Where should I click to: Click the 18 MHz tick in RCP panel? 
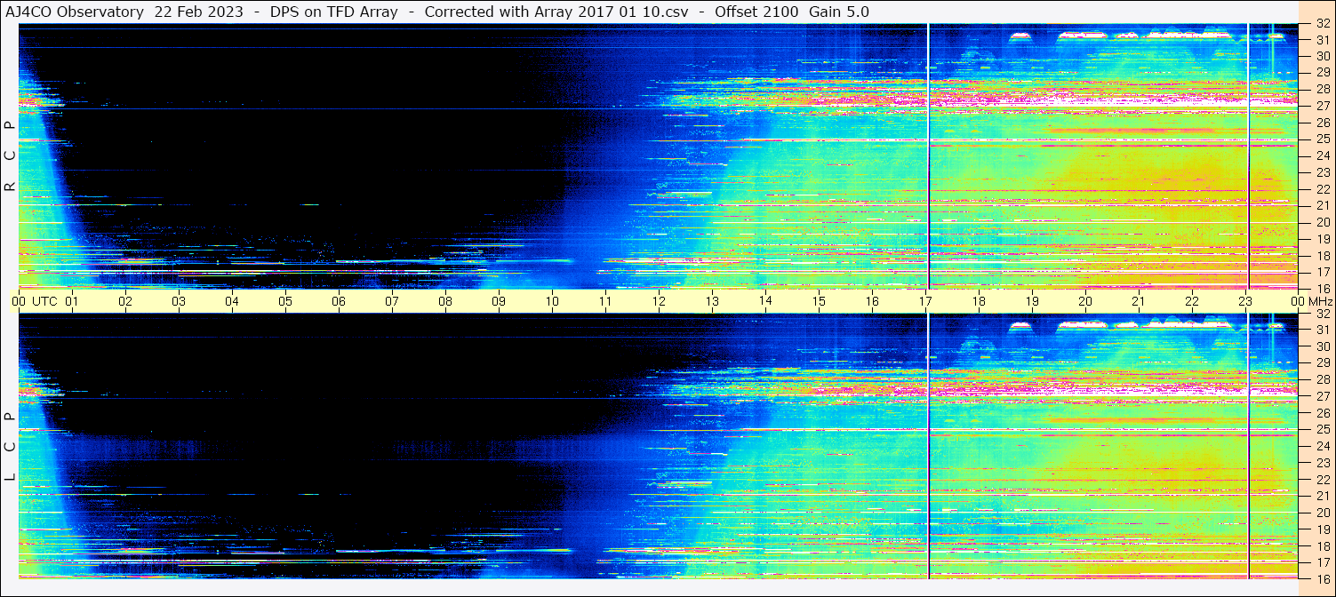(1322, 255)
